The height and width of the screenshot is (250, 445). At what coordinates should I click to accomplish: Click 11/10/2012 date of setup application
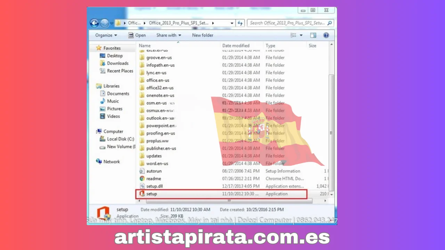240,194
